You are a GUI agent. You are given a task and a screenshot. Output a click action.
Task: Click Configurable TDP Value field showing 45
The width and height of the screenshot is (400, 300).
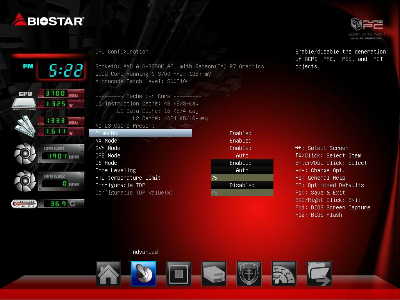(x=242, y=192)
